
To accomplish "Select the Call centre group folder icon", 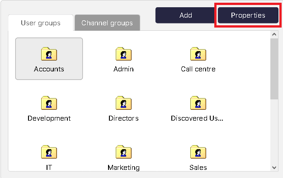I will [x=198, y=54].
